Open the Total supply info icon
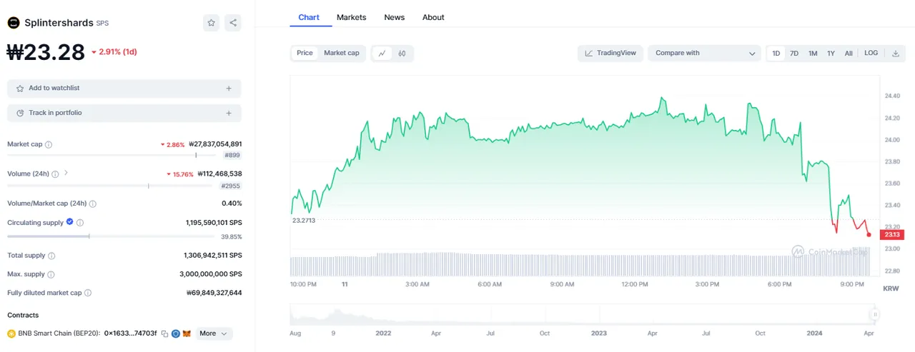This screenshot has height=352, width=915. pyautogui.click(x=51, y=256)
